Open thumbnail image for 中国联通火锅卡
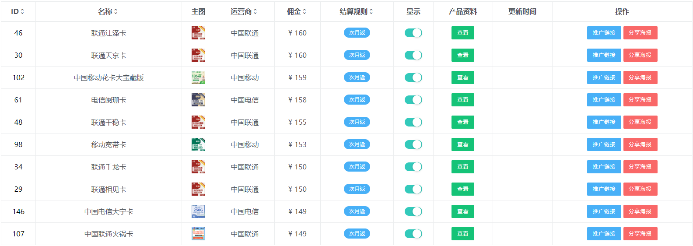This screenshot has width=693, height=246. point(198,234)
